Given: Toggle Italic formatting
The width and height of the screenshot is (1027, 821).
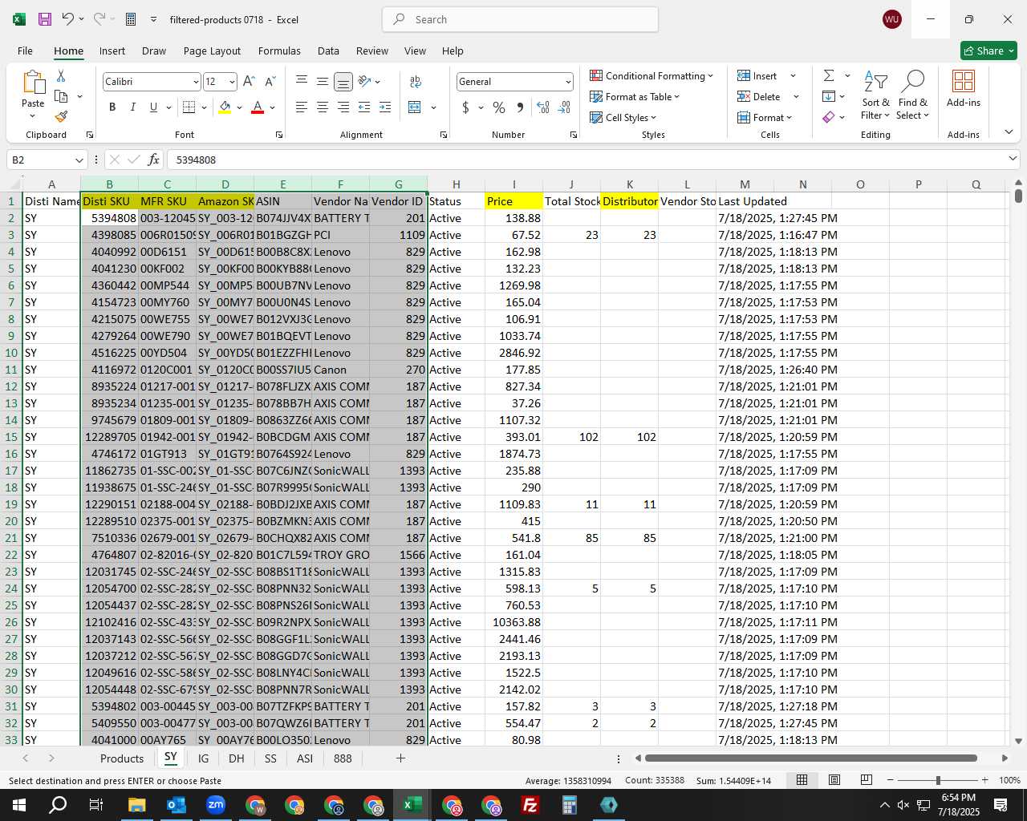Looking at the screenshot, I should [132, 107].
